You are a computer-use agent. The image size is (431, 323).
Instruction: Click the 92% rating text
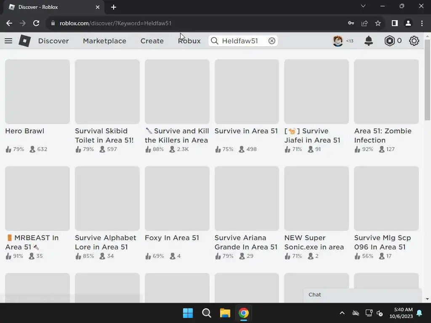pyautogui.click(x=367, y=149)
